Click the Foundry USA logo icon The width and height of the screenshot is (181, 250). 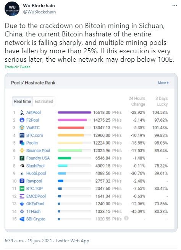[22, 158]
